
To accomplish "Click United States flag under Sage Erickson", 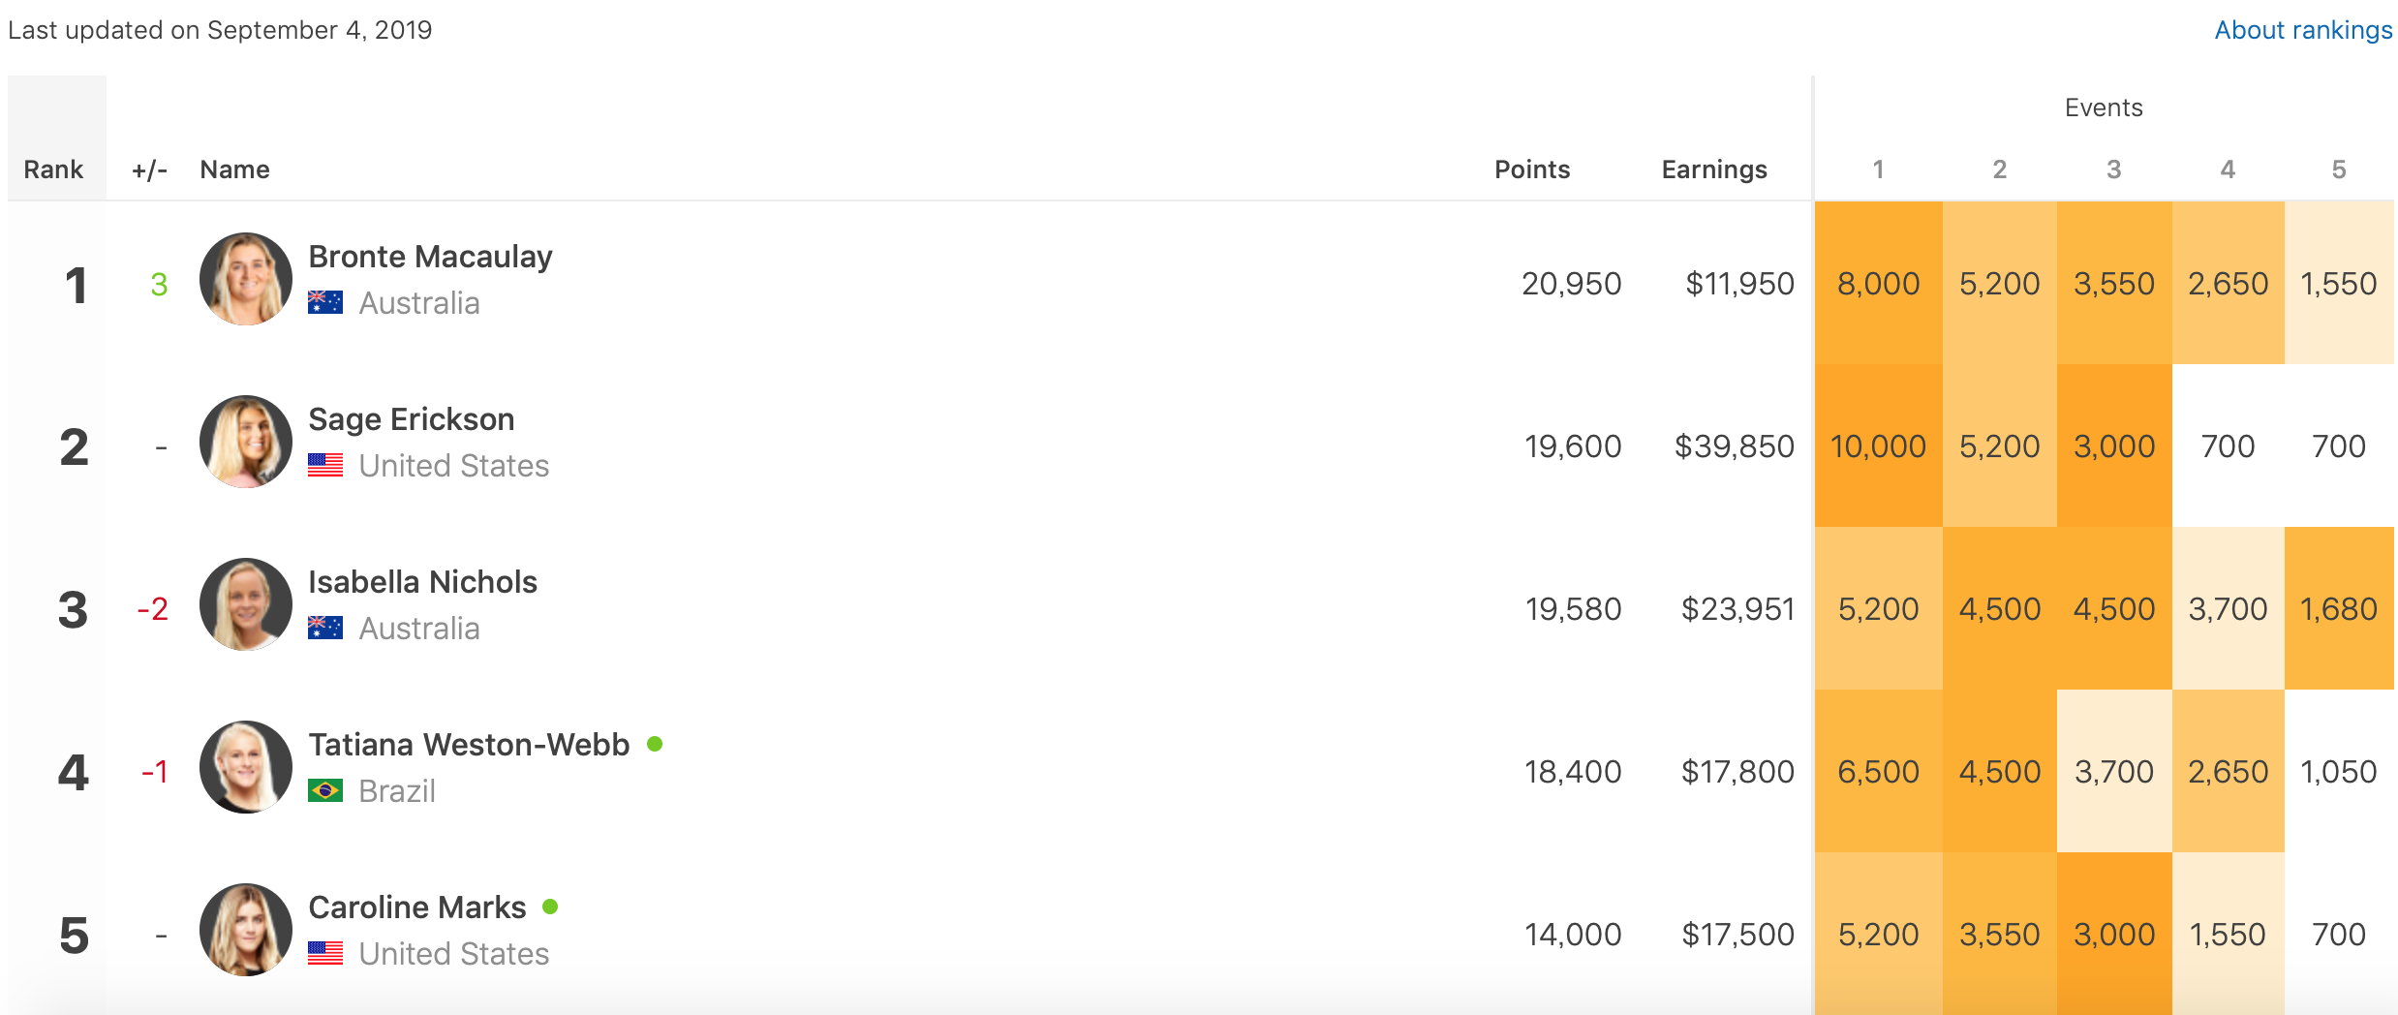I will 325,465.
